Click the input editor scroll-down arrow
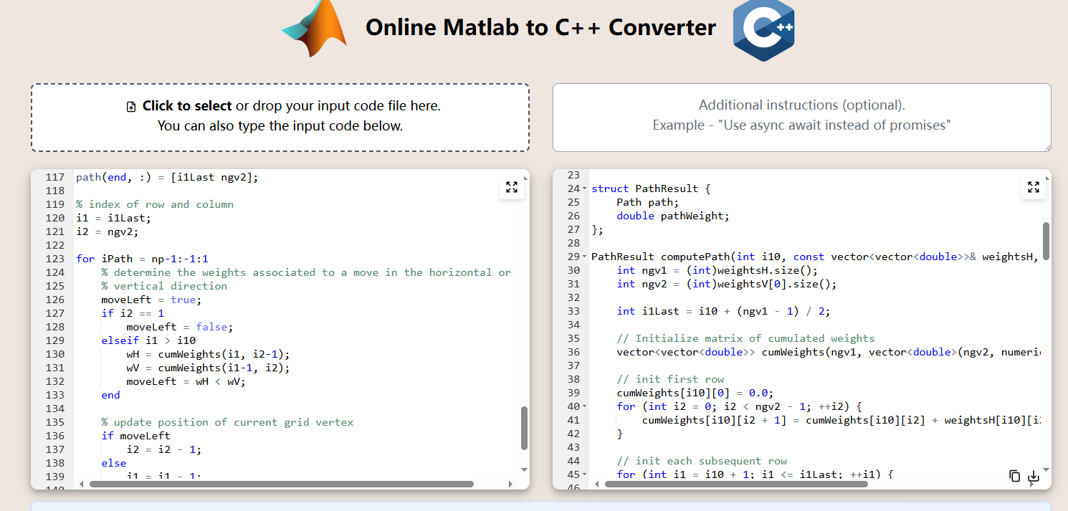The image size is (1068, 511). 524,469
